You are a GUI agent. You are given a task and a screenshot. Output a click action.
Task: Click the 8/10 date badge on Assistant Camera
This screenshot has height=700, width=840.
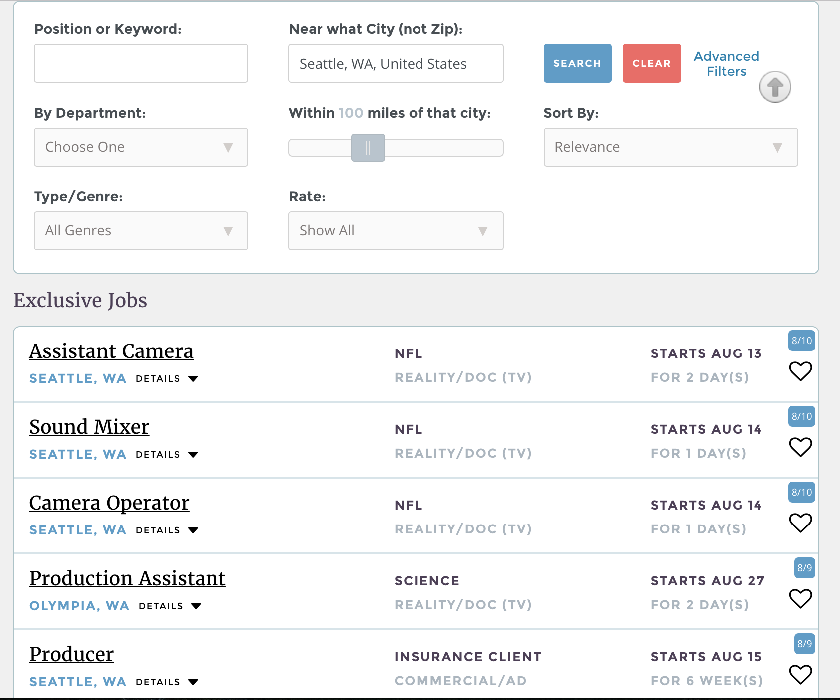(x=802, y=341)
